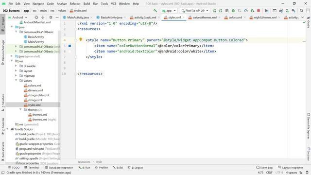Viewport: 311px width, 175px height.
Task: Open the Layout Inspector
Action: tap(291, 168)
